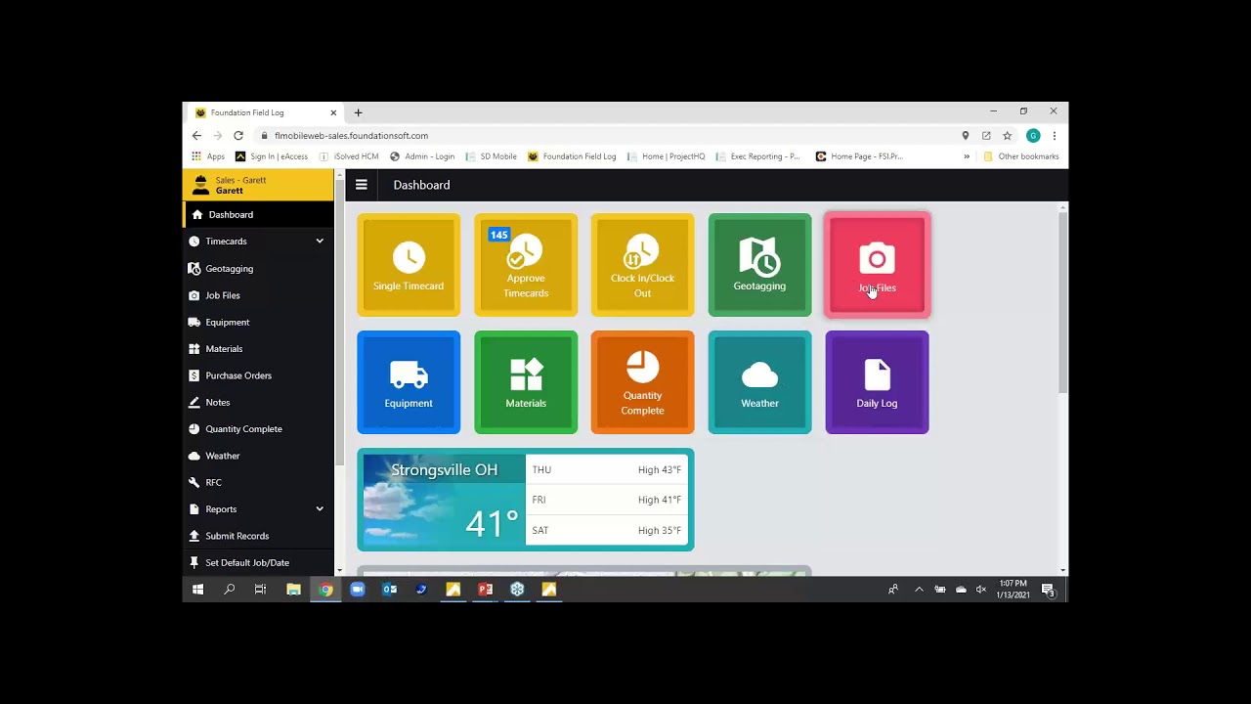Click the address bar URL field
Image resolution: width=1251 pixels, height=704 pixels.
[606, 136]
